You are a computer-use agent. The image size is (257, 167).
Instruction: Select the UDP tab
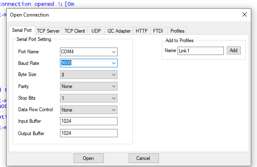click(x=96, y=31)
